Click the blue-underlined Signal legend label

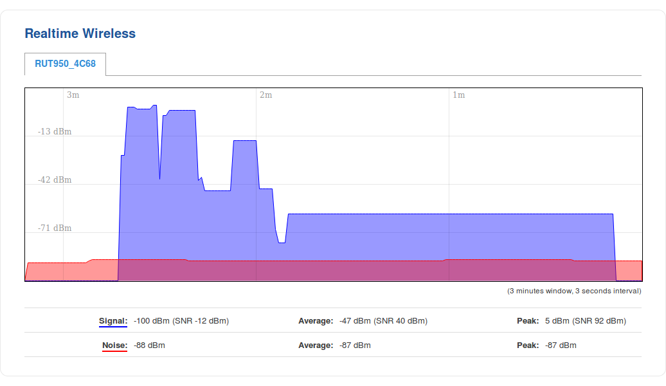[x=113, y=320]
